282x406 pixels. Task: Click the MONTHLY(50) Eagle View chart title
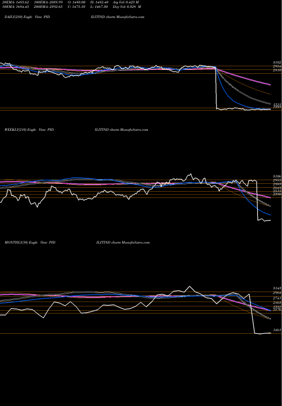[30, 242]
